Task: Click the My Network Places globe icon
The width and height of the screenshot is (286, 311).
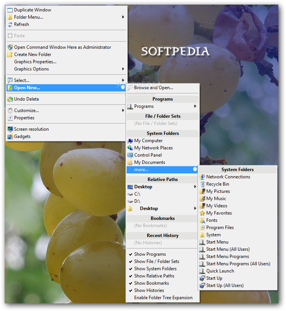Action: (x=130, y=148)
